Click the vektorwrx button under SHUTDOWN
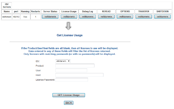This screenshot has height=109, width=174. click(162, 17)
